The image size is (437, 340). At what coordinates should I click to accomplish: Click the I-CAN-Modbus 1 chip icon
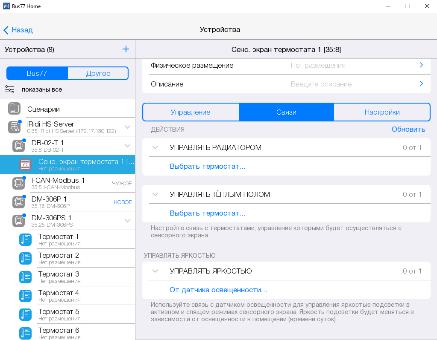point(18,183)
